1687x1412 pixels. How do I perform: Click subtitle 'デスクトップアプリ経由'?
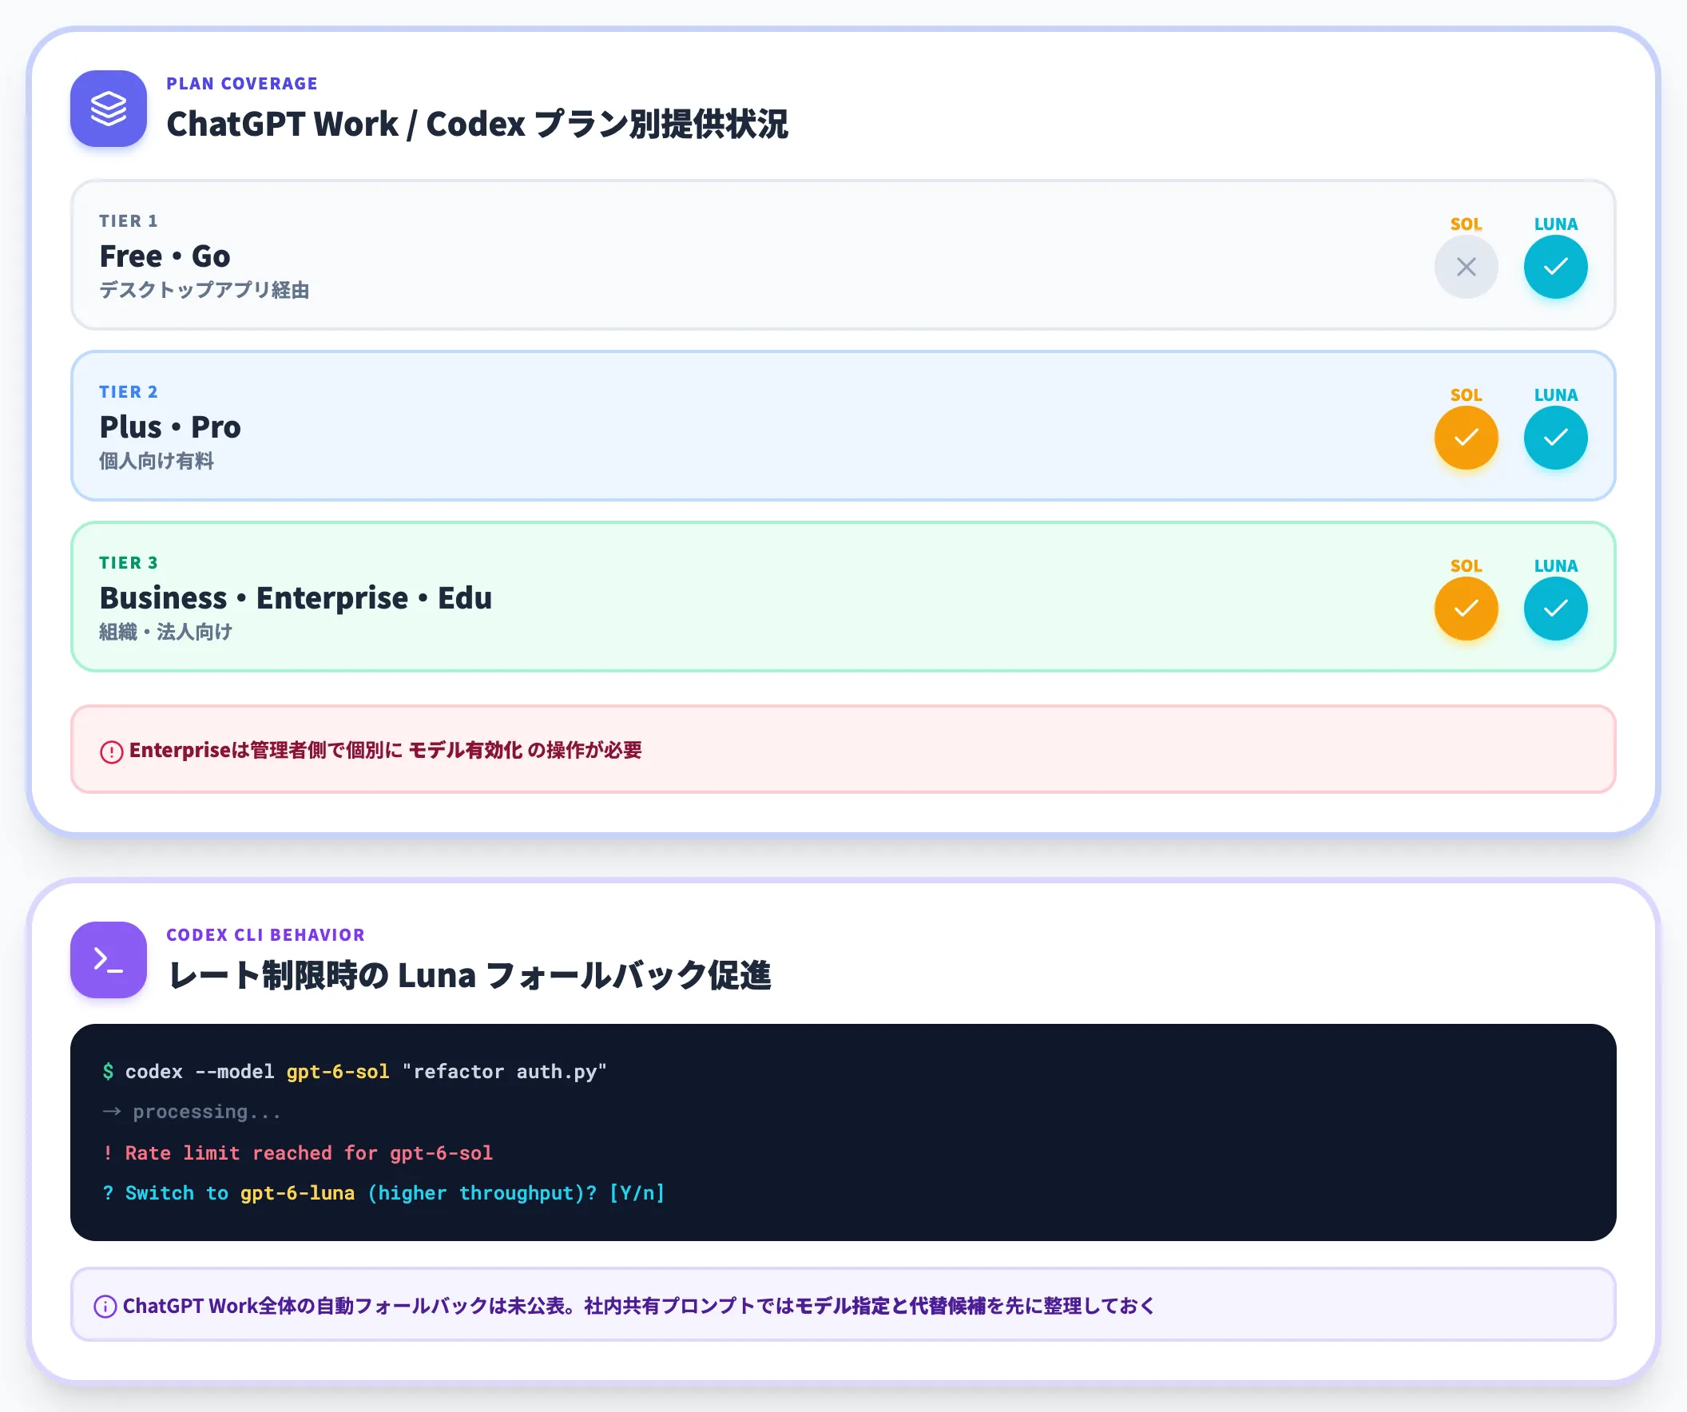[x=204, y=290]
